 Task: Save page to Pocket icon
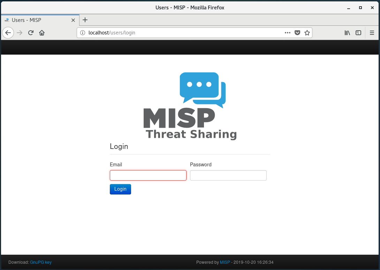pyautogui.click(x=297, y=33)
